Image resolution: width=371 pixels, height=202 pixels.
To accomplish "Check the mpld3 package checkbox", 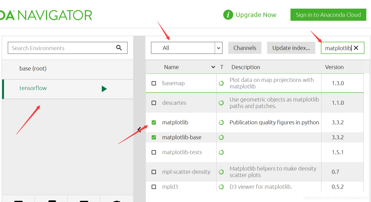I will (154, 187).
